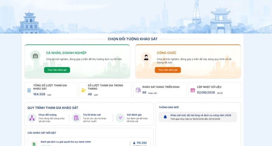The image size is (272, 146).
Task: Click the Thông báo mới heading
Action: pyautogui.click(x=169, y=107)
